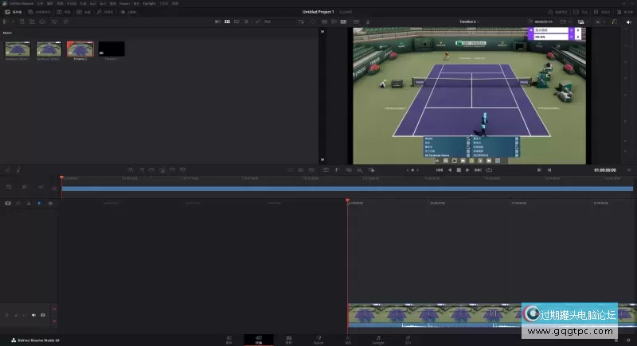Select the black Timeline 1 thumbnail
This screenshot has height=346, width=637.
tap(111, 50)
